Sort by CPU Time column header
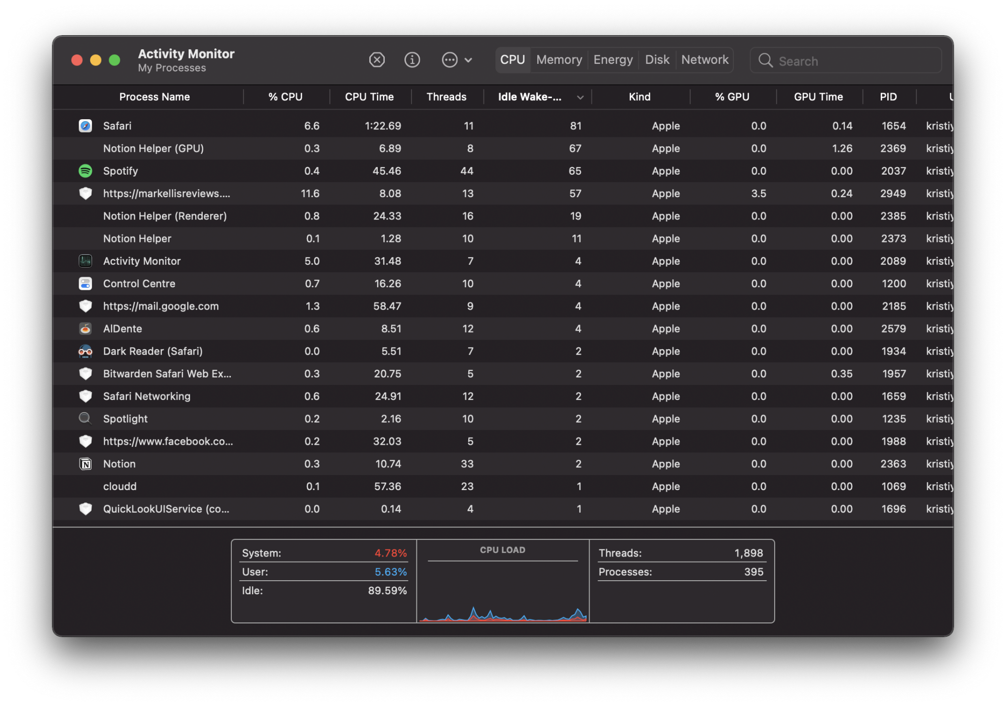This screenshot has width=1006, height=706. pyautogui.click(x=369, y=97)
